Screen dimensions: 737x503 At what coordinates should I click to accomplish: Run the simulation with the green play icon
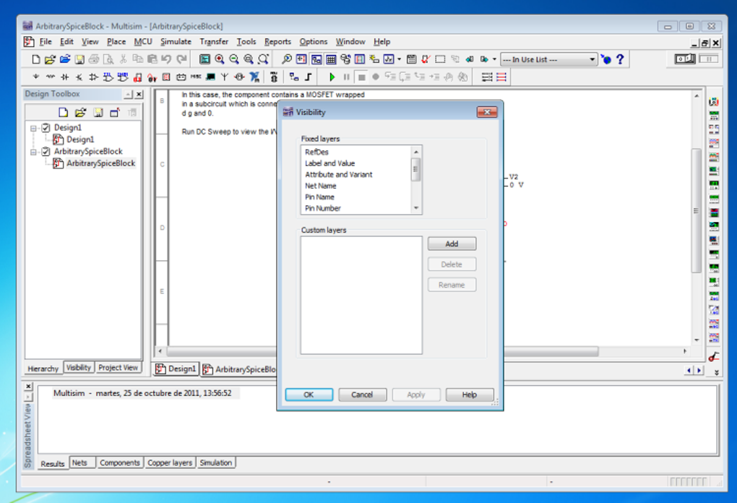[332, 77]
